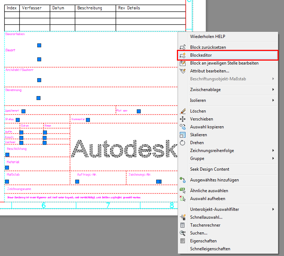This screenshot has width=284, height=256.
Task: Select the blue grip under Beschichtung
Action: point(7,155)
